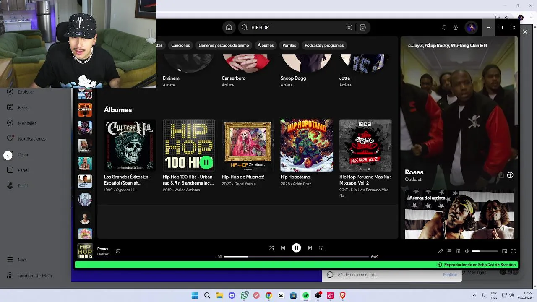
Task: Mute the Spotify volume
Action: [x=467, y=251]
